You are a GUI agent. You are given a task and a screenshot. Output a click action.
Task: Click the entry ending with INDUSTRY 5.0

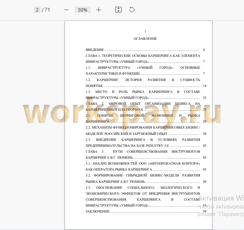point(146,146)
